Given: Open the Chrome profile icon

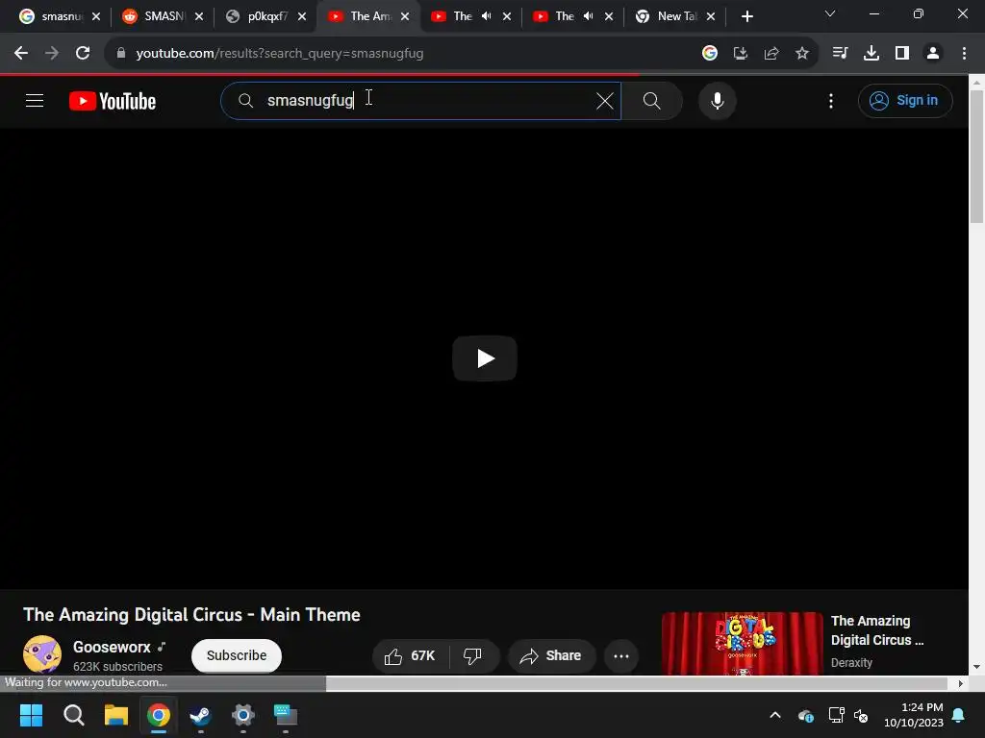Looking at the screenshot, I should point(933,54).
